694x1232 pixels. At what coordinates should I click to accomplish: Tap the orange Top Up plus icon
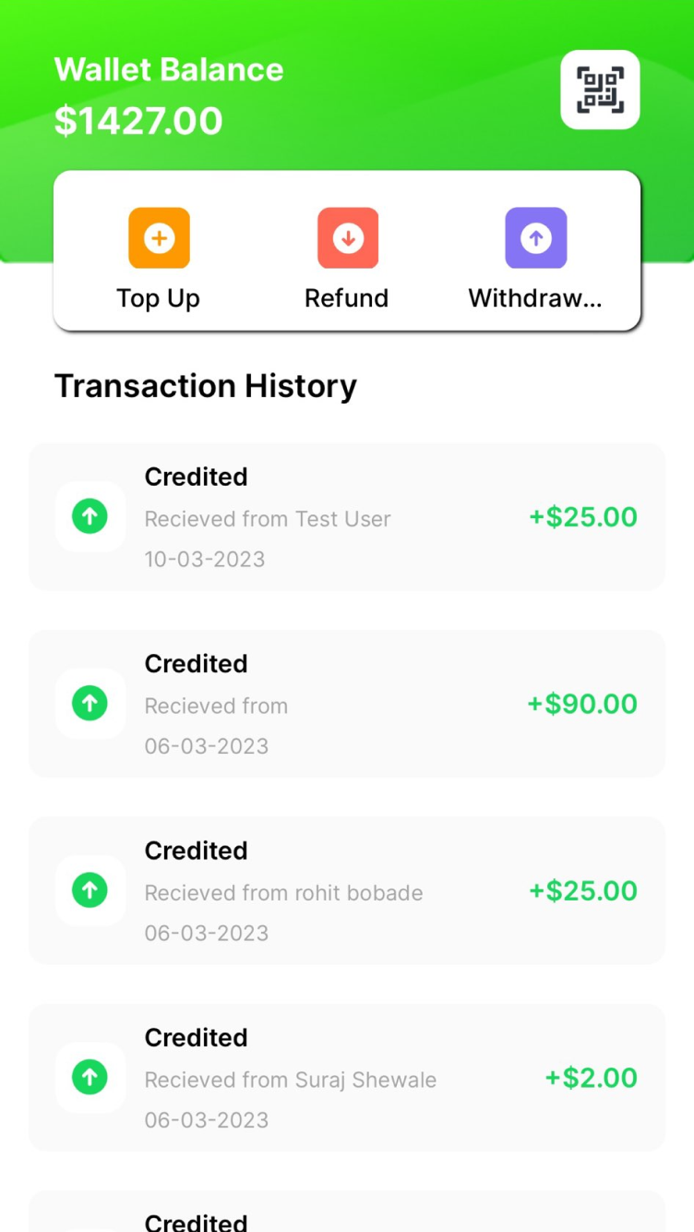(x=159, y=238)
